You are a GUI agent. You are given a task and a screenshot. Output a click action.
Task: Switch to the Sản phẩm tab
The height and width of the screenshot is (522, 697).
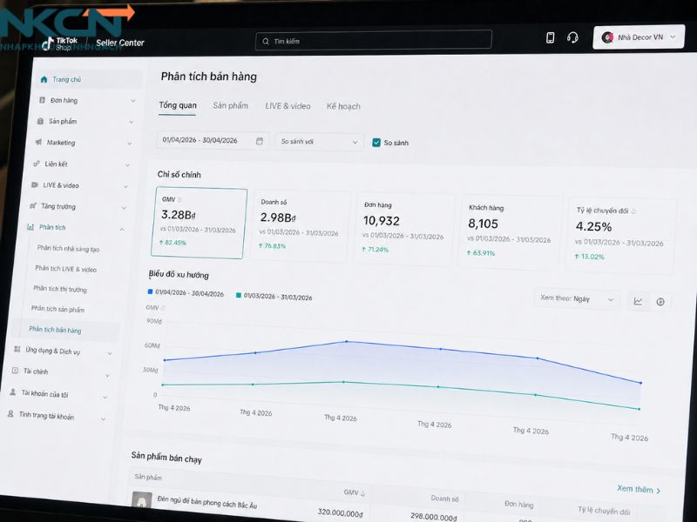pyautogui.click(x=230, y=105)
